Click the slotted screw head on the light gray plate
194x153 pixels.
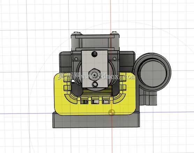95,54
